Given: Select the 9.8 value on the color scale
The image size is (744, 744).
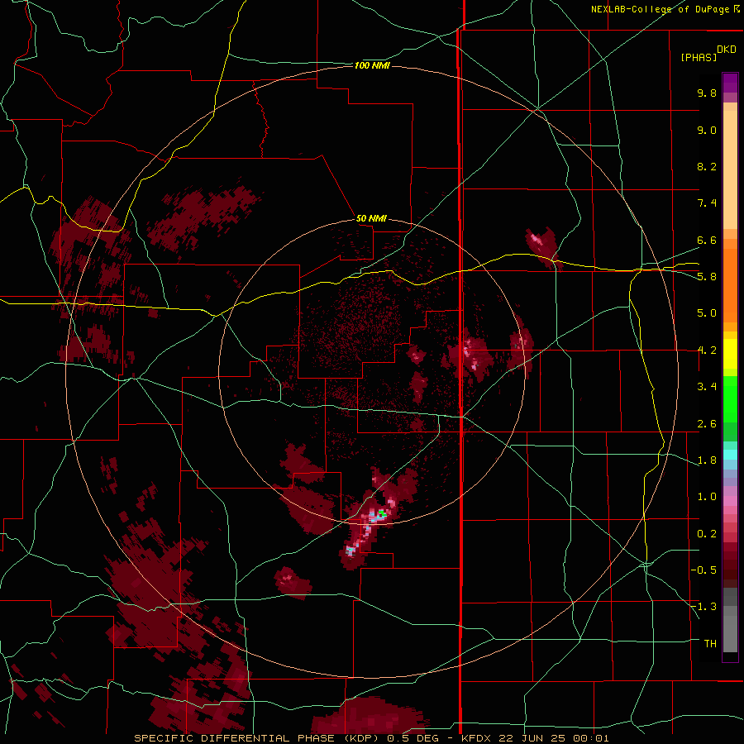Looking at the screenshot, I should 707,93.
